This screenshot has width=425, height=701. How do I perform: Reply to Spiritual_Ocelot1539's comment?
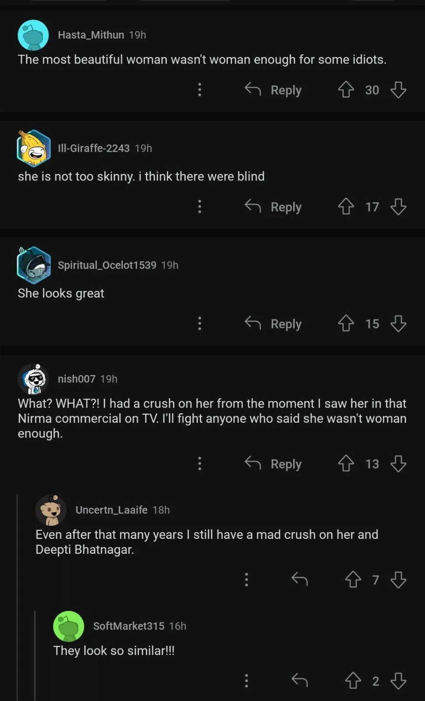(x=274, y=324)
